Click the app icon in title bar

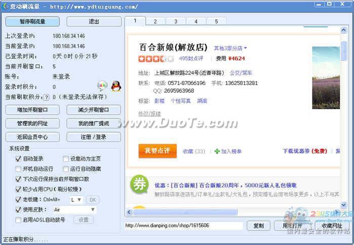pos(6,7)
